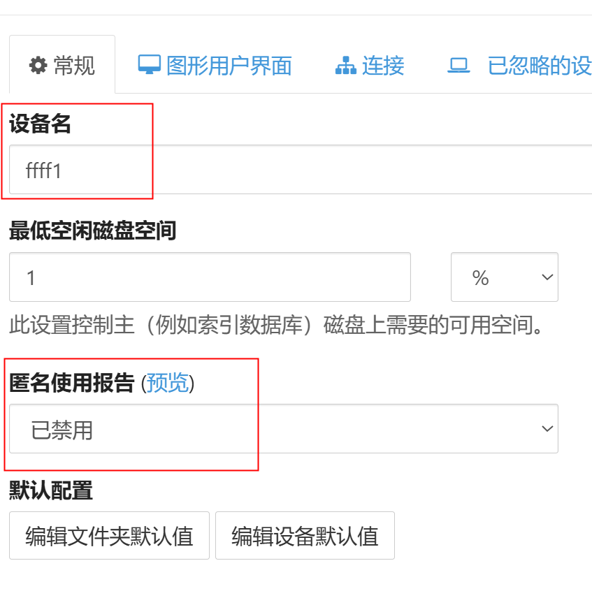Image resolution: width=592 pixels, height=591 pixels.
Task: Click the 最低空闲磁盘空间 label text
Action: pyautogui.click(x=92, y=230)
